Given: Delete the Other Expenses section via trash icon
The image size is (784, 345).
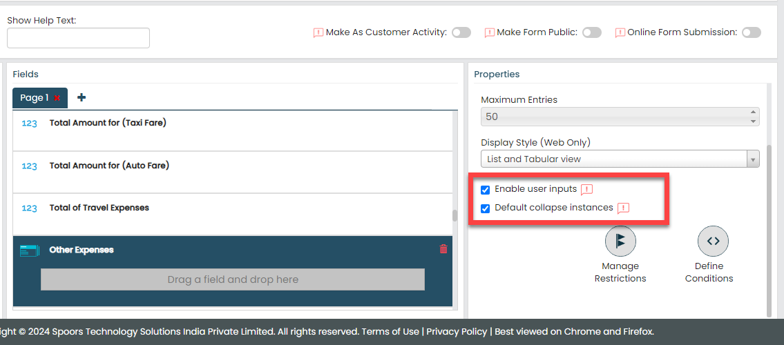Looking at the screenshot, I should pos(443,249).
